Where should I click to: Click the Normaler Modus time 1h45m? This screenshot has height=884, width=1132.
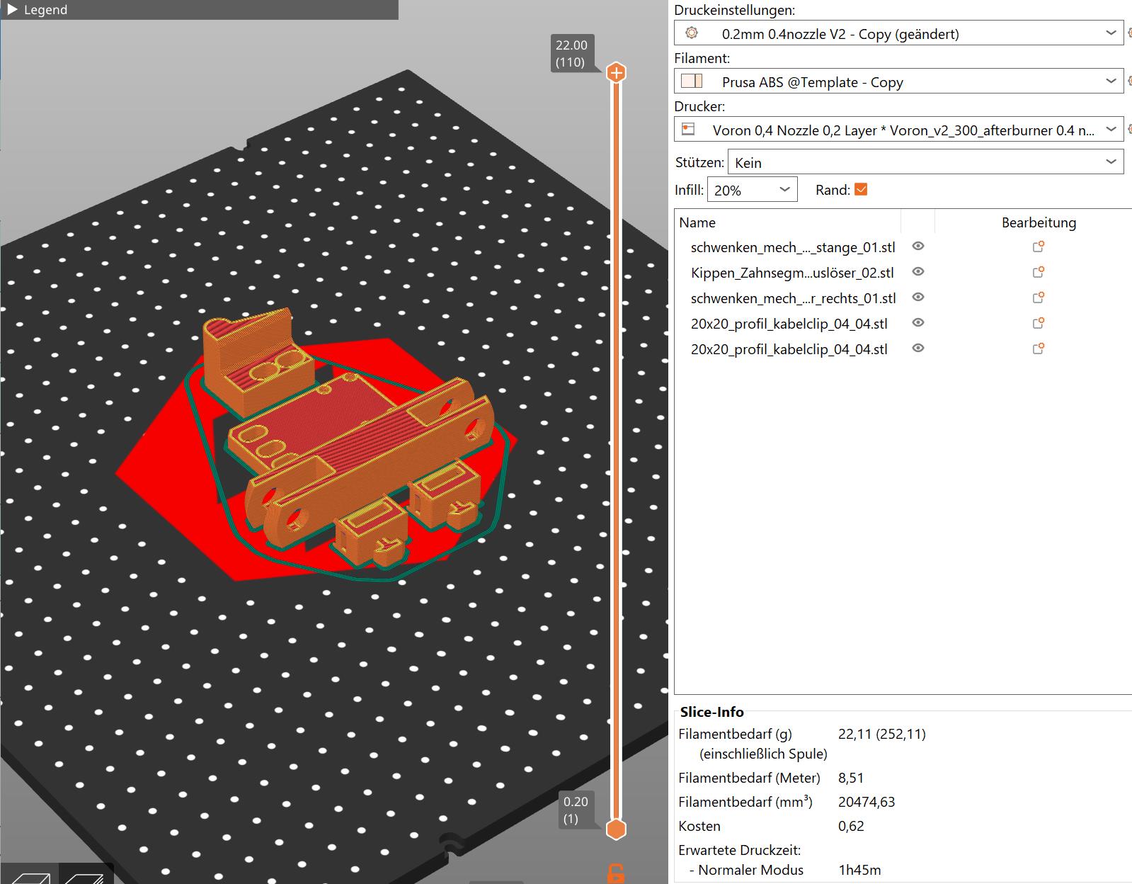pyautogui.click(x=859, y=870)
